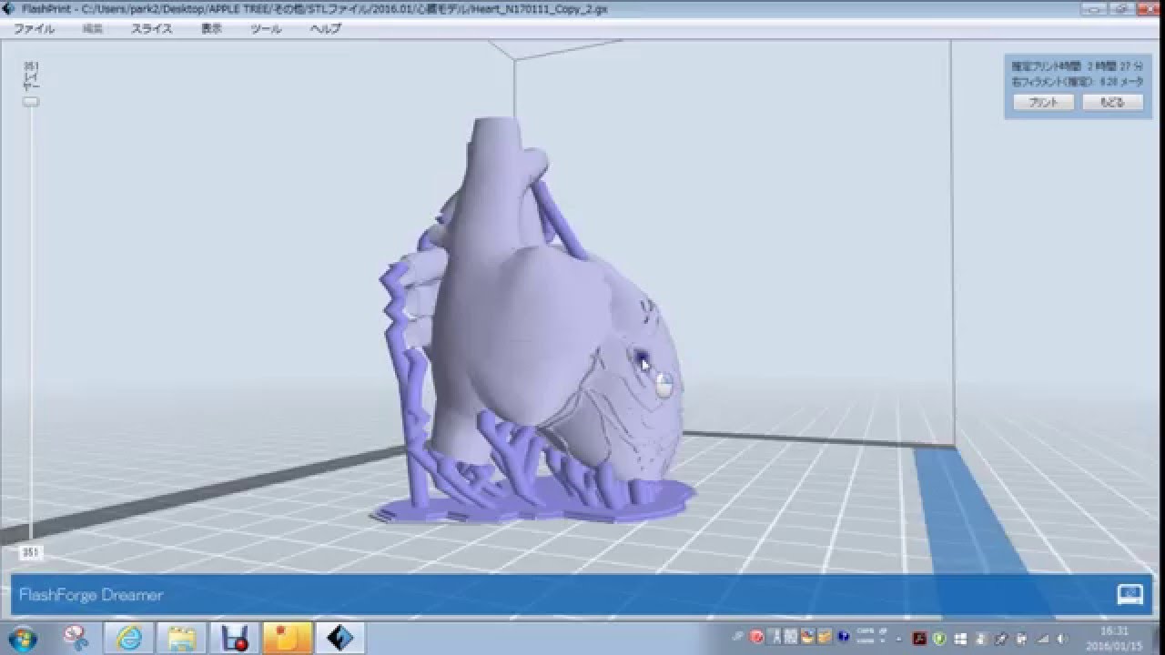Open the Windows Start menu orb
This screenshot has width=1165, height=655.
click(24, 637)
